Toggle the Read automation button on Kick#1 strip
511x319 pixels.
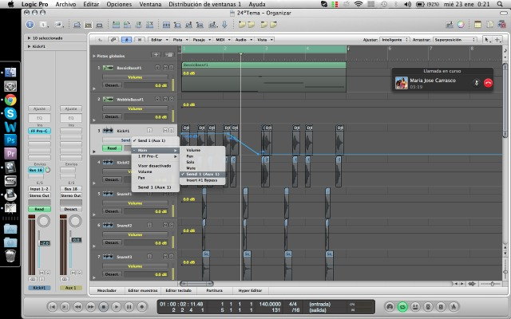click(38, 209)
